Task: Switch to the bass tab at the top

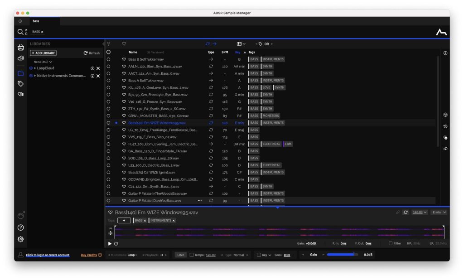Action: pyautogui.click(x=36, y=21)
